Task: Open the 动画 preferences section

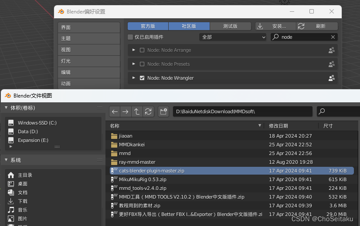Action: 89,84
